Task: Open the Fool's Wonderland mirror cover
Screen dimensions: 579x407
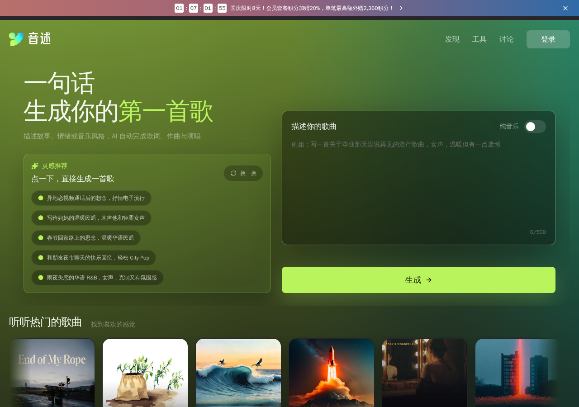Action: point(425,373)
